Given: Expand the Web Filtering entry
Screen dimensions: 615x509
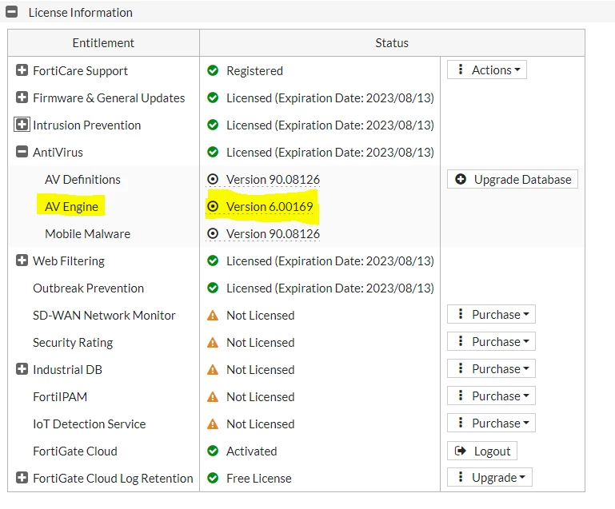Looking at the screenshot, I should 22,260.
